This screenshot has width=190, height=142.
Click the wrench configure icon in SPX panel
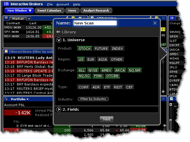click(x=151, y=18)
